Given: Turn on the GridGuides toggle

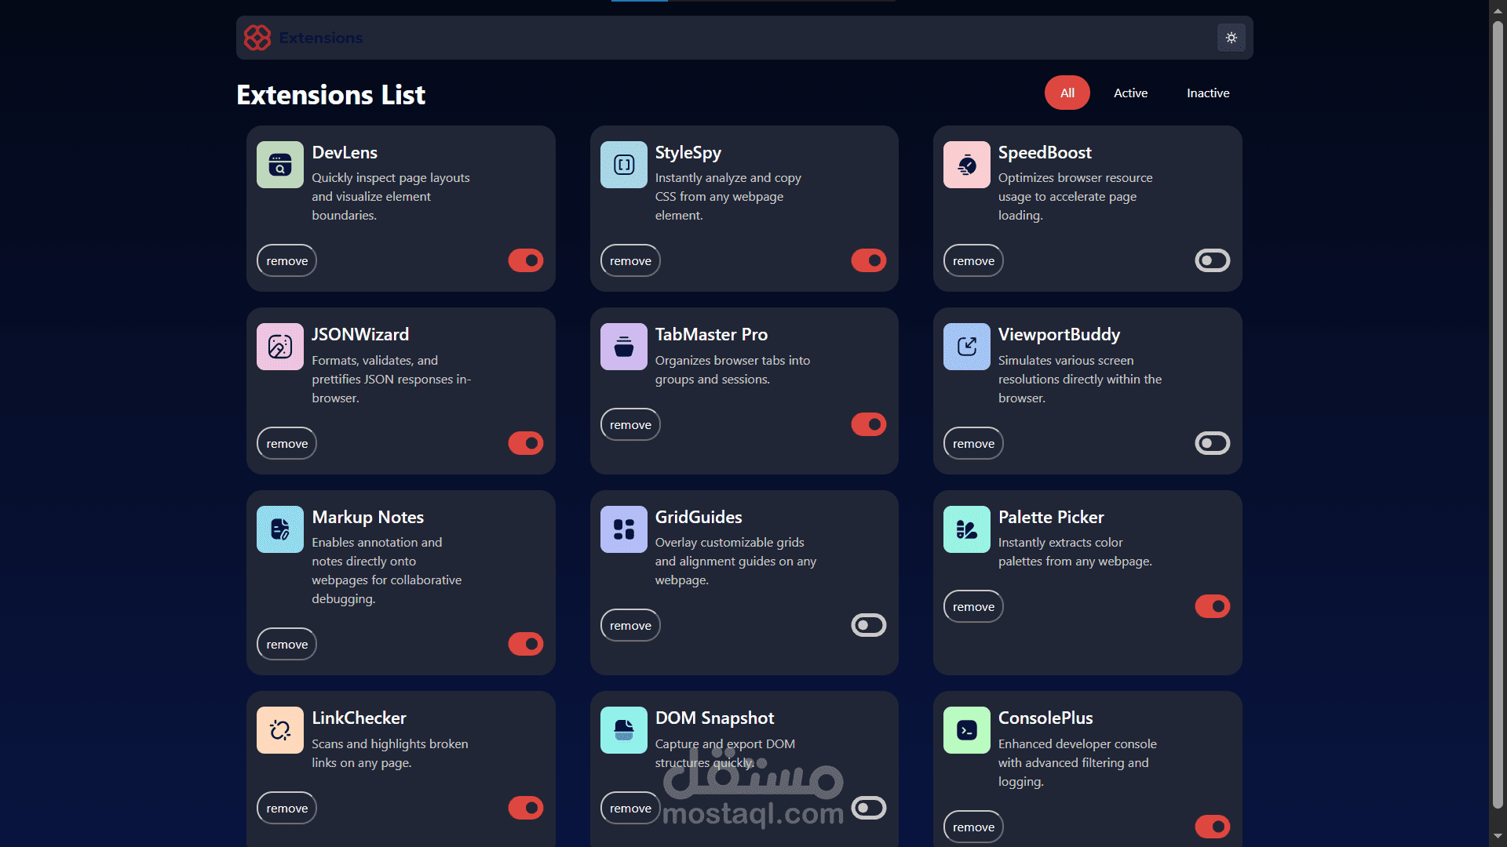Looking at the screenshot, I should (x=868, y=625).
